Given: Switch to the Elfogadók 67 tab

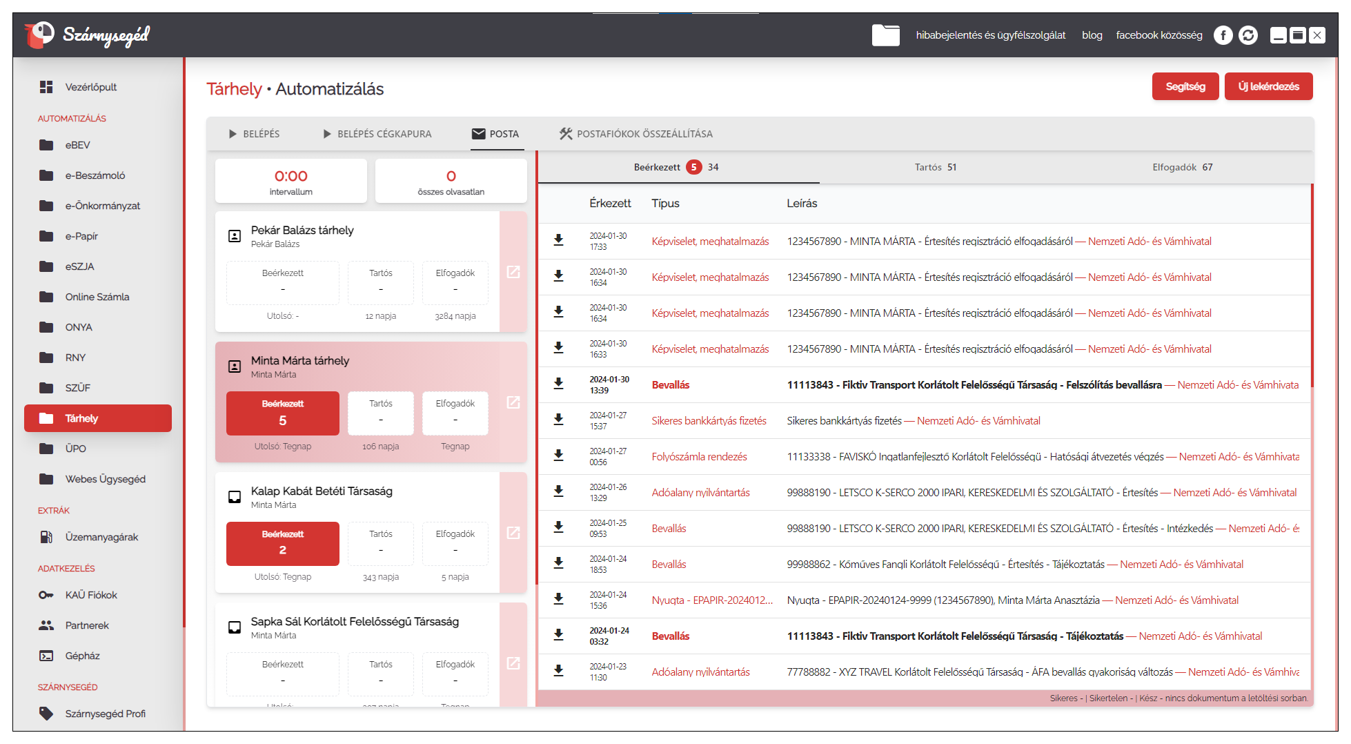Looking at the screenshot, I should coord(1181,167).
